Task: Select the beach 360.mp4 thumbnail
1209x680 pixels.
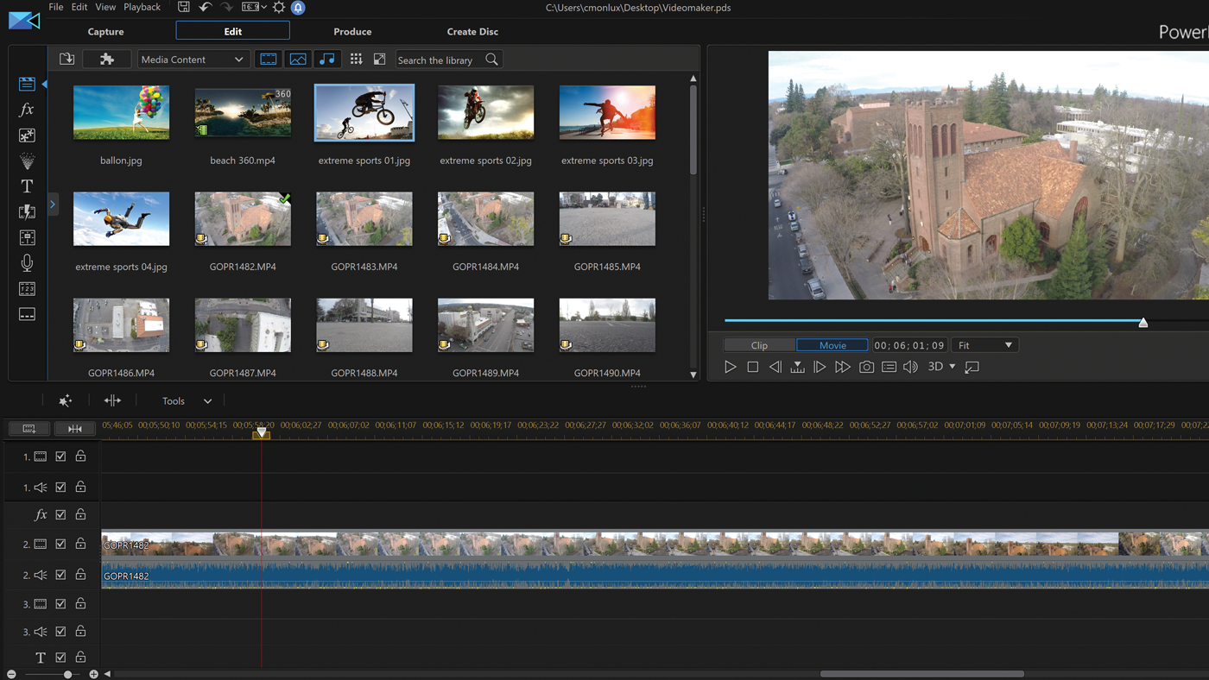Action: (243, 112)
